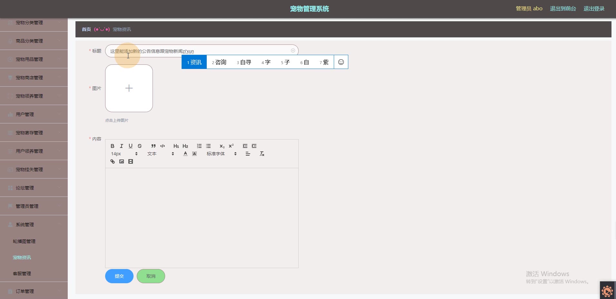Image resolution: width=616 pixels, height=299 pixels.
Task: Expand the 宠物领养管理 sidebar menu
Action: click(34, 96)
